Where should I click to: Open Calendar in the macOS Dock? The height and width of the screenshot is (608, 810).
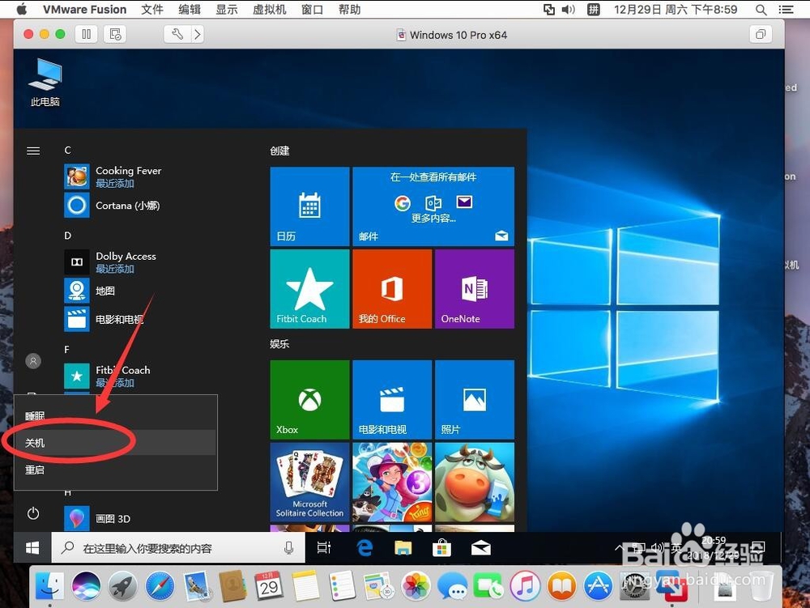269,586
